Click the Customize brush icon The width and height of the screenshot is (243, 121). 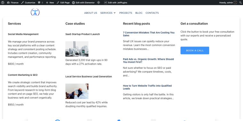(x=22, y=3)
